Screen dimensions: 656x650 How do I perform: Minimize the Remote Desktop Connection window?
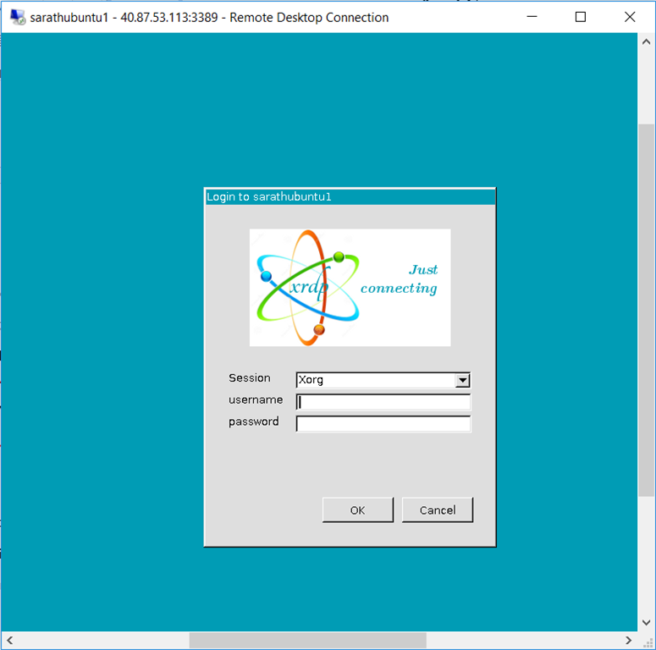pyautogui.click(x=532, y=17)
